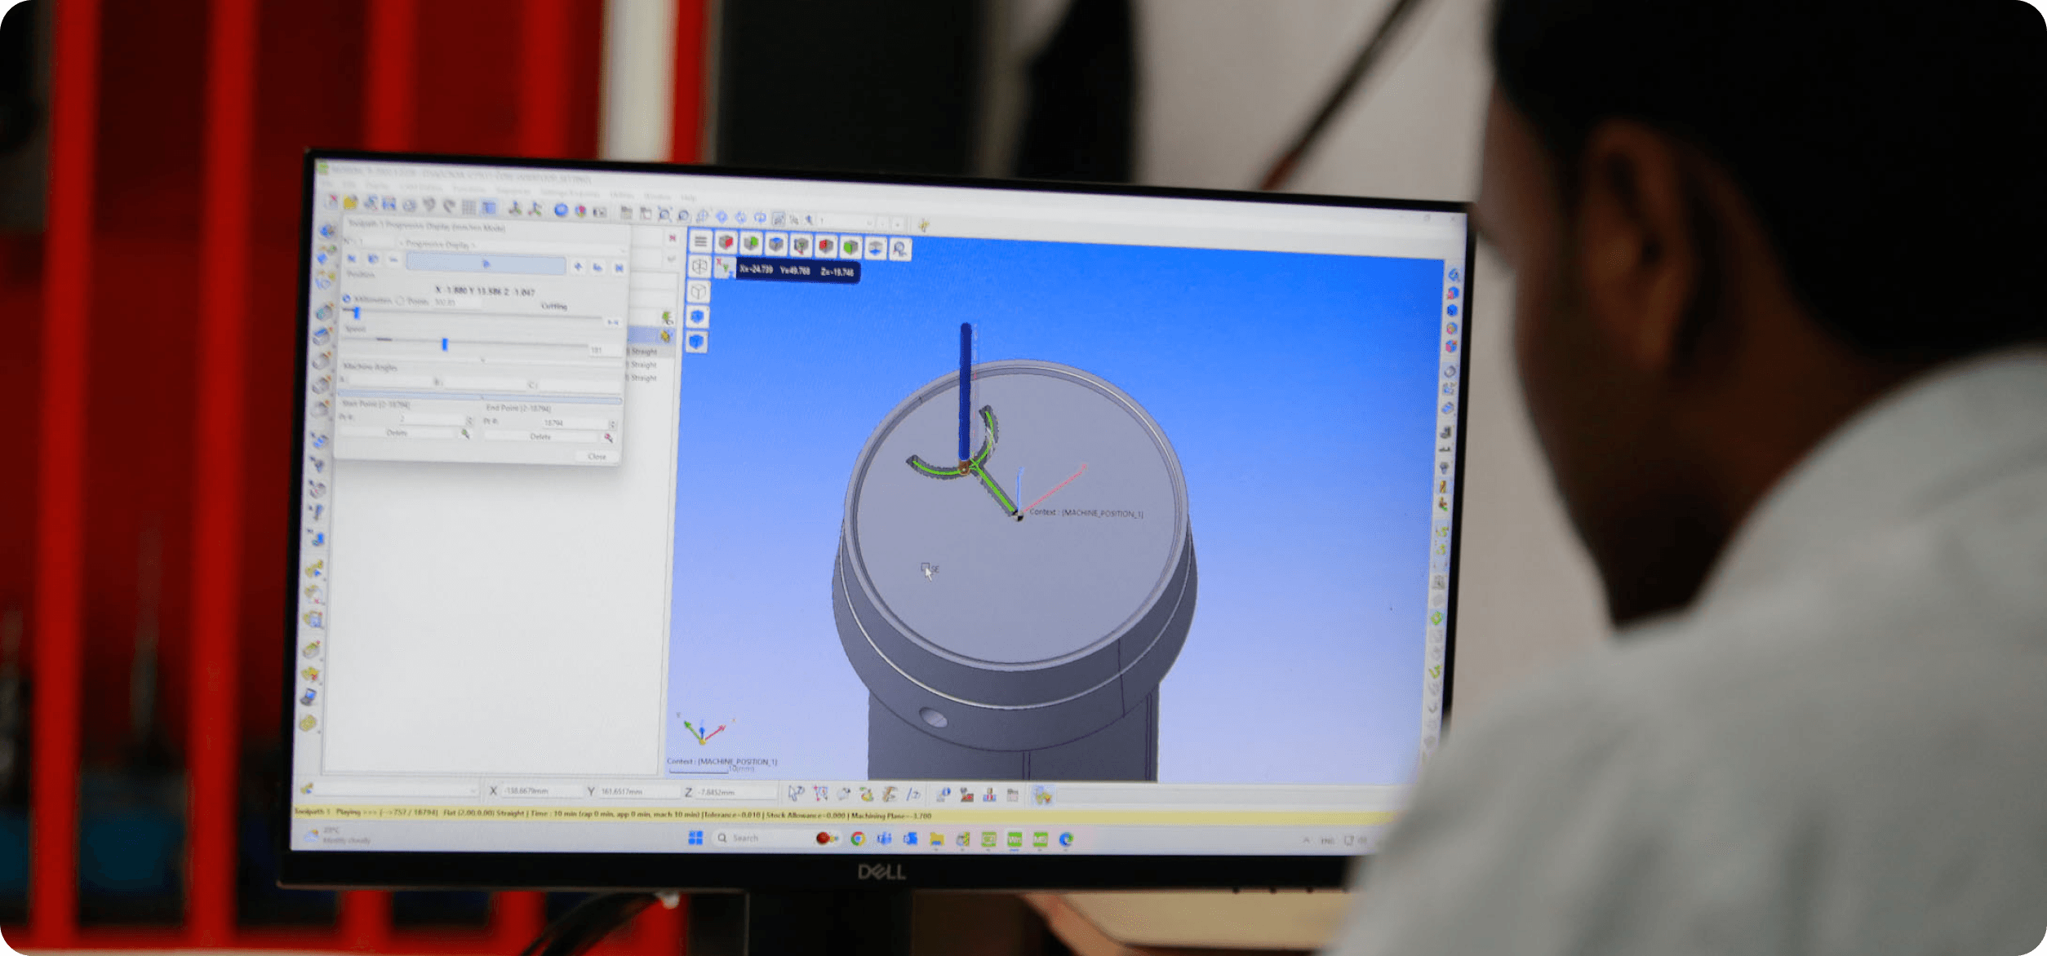Click the cube view with axis arrows
This screenshot has width=2047, height=956.
801,245
